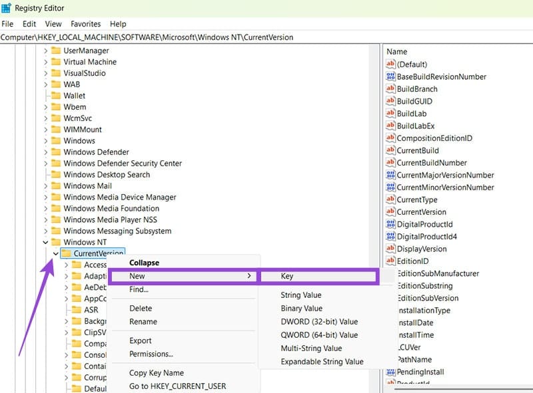This screenshot has height=393, width=533.
Task: Select Go to HKEY_CURRENT_USER
Action: click(177, 386)
